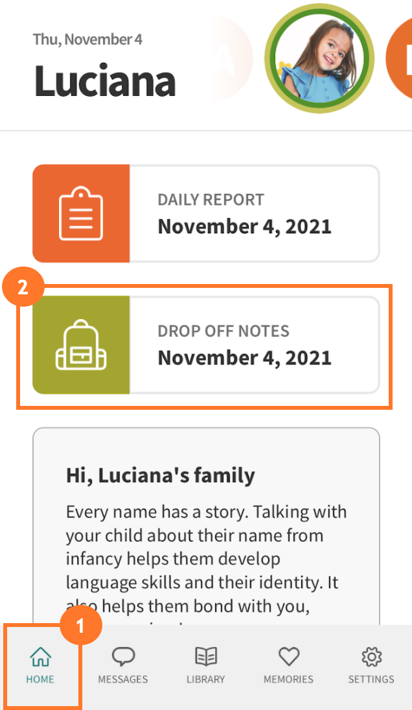Tap the Home house icon
The image size is (412, 710).
tap(40, 657)
